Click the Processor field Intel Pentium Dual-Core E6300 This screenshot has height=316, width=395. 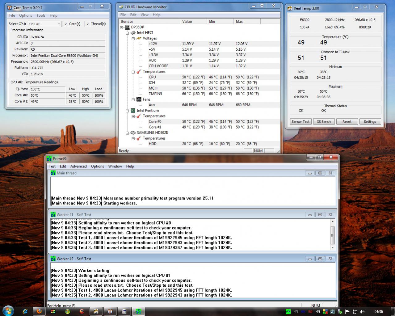click(x=67, y=55)
